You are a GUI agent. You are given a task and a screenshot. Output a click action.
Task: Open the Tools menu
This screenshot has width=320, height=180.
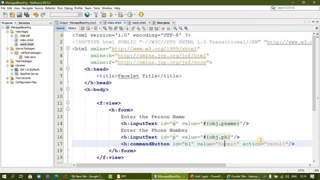click(x=96, y=8)
